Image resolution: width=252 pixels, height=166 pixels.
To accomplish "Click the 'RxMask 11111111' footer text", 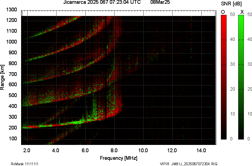I will (x=25, y=164).
